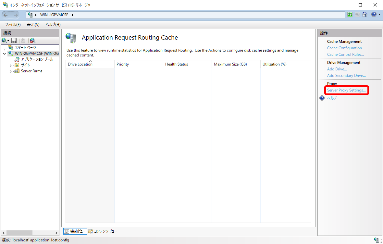Screen dimensions: 383x244
Task: Click the create new connection globe icon
Action: coord(5,41)
